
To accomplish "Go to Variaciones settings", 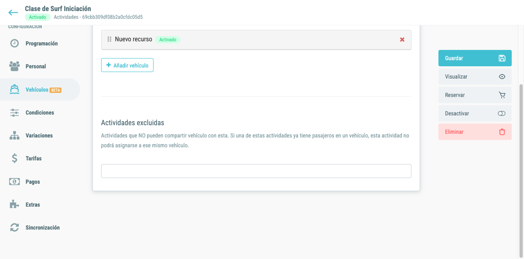I will coord(40,135).
